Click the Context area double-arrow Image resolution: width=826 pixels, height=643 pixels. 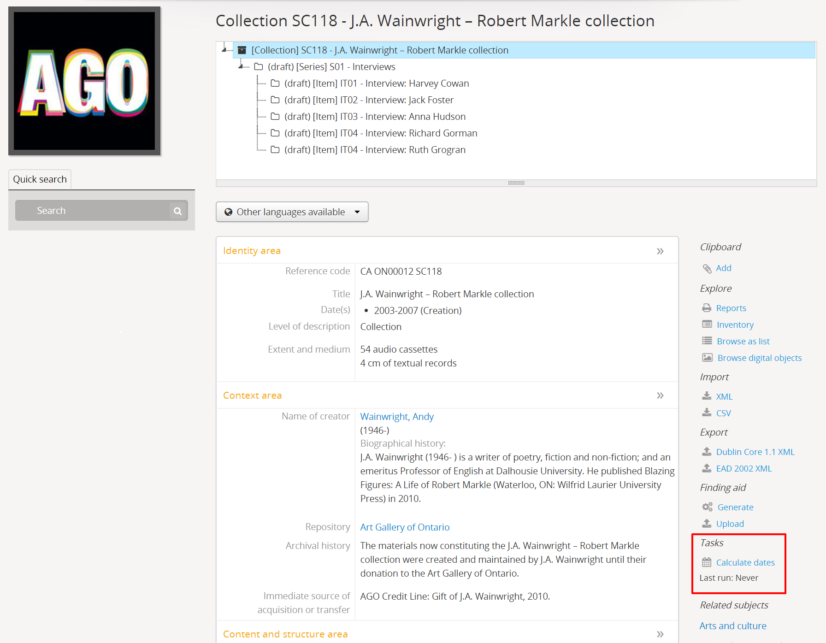660,395
